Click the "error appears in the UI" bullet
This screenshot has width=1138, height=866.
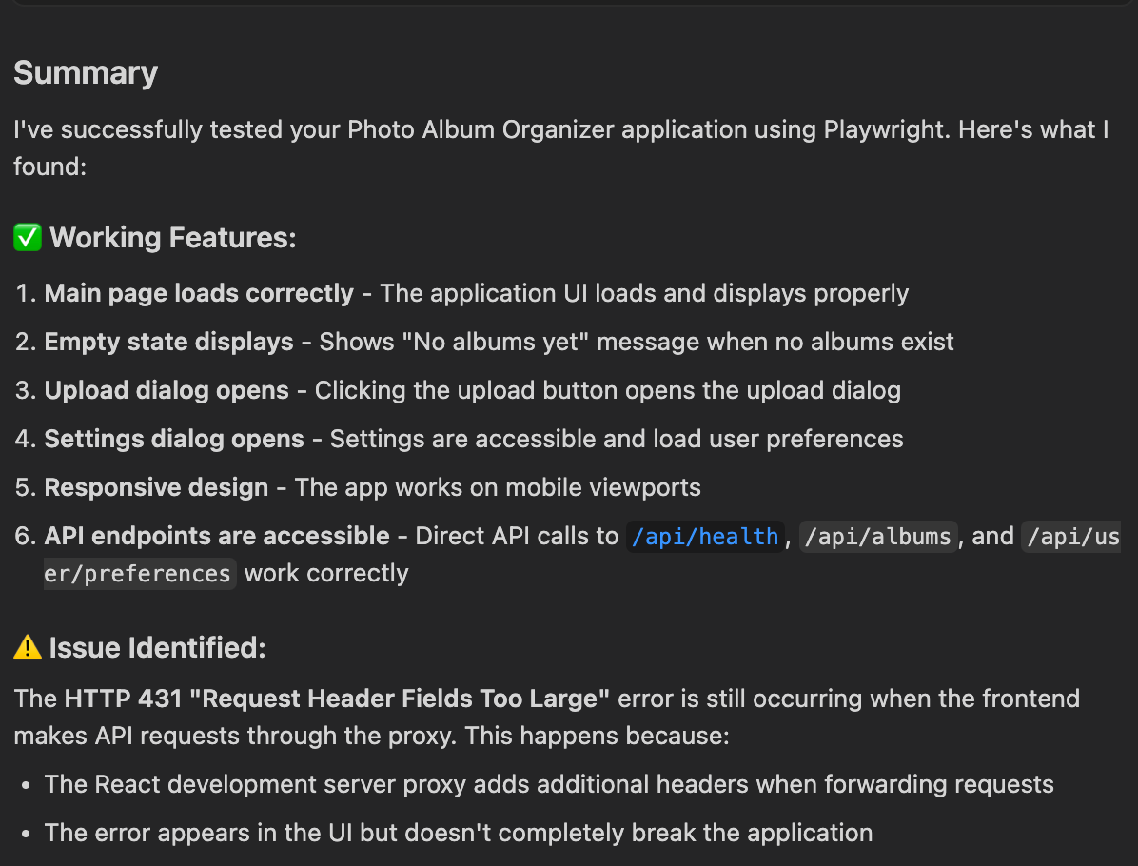pos(459,834)
